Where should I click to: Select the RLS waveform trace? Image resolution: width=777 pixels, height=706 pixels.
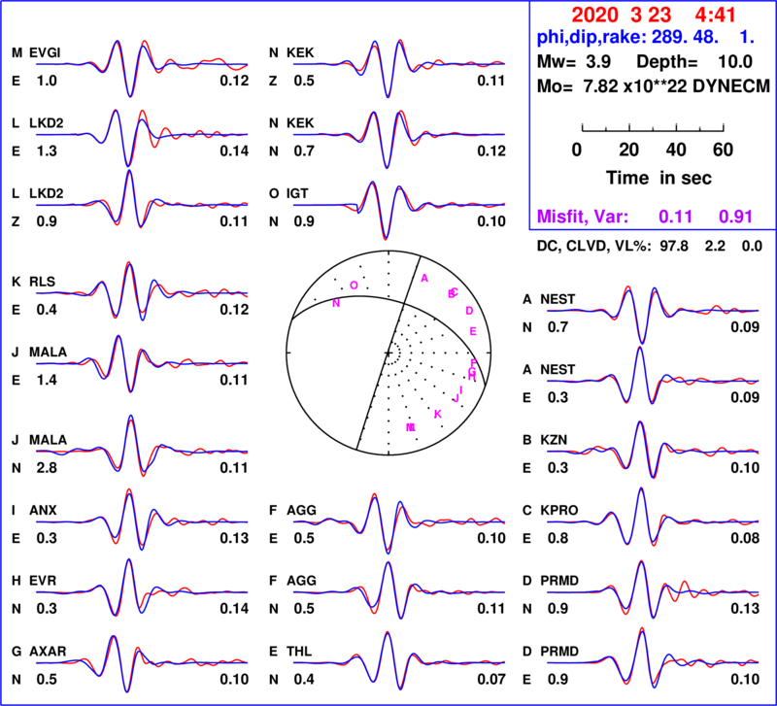142,291
